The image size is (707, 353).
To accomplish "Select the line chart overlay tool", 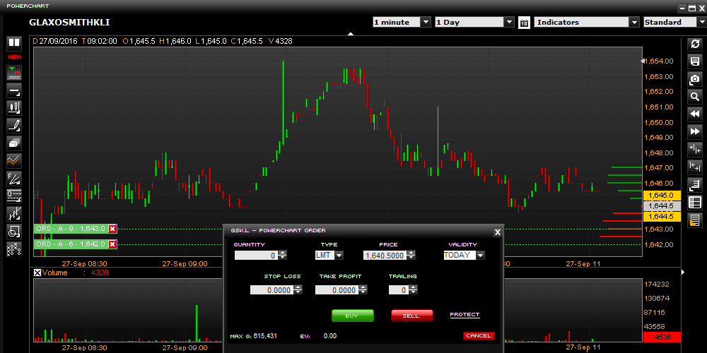I will (x=14, y=161).
